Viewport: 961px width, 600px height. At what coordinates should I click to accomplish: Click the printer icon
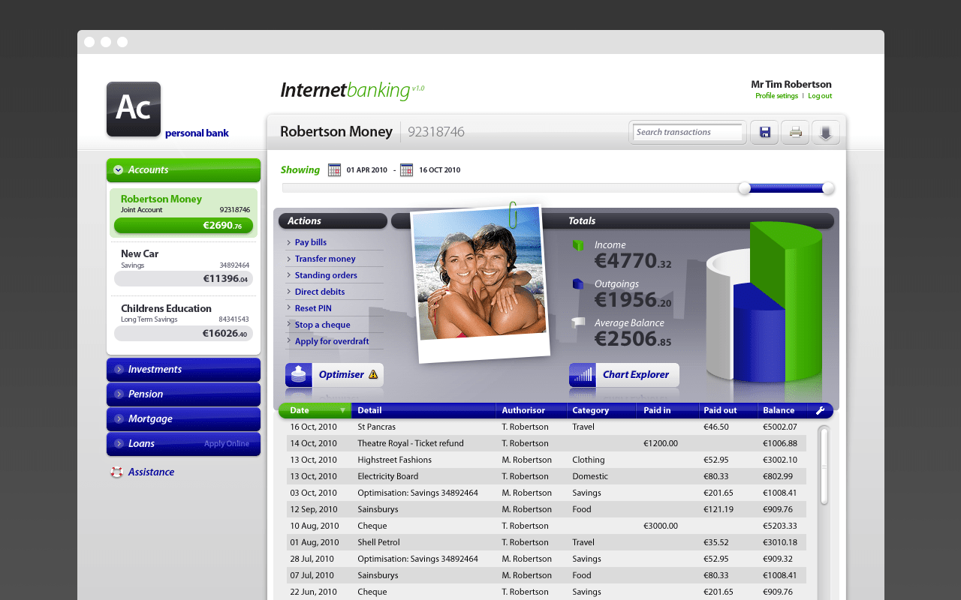point(795,133)
